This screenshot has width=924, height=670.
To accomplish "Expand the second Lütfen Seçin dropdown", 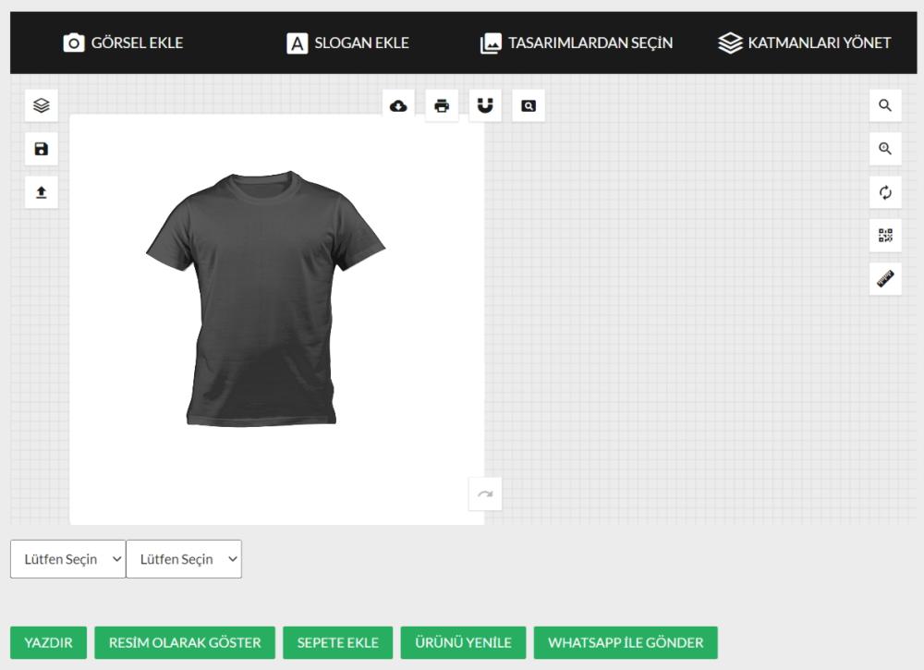I will [184, 559].
